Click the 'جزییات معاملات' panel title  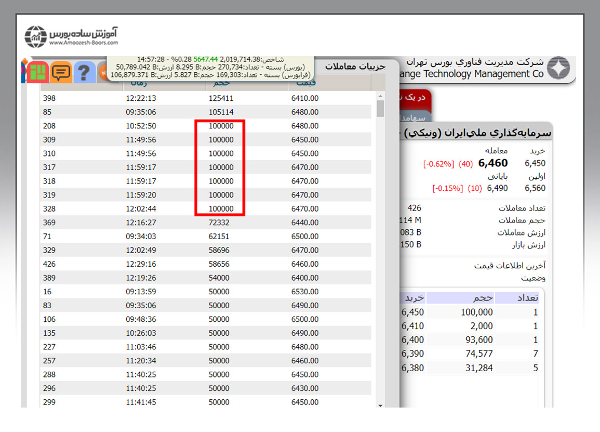(x=355, y=66)
